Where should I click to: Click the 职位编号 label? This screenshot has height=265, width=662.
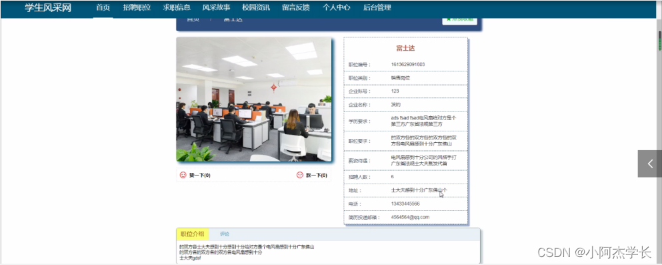tap(359, 65)
